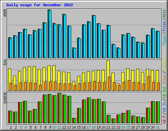168x131 pixels.
Task: Click the yellow visits bar for day 10
Action: click(x=54, y=73)
